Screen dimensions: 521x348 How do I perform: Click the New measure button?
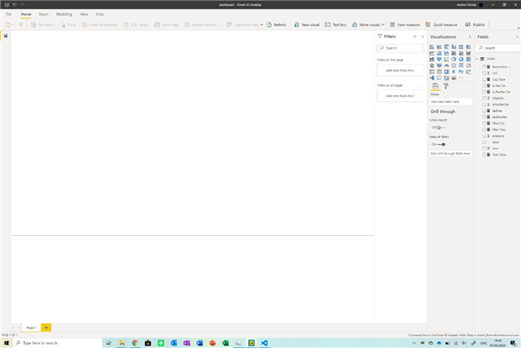click(405, 24)
